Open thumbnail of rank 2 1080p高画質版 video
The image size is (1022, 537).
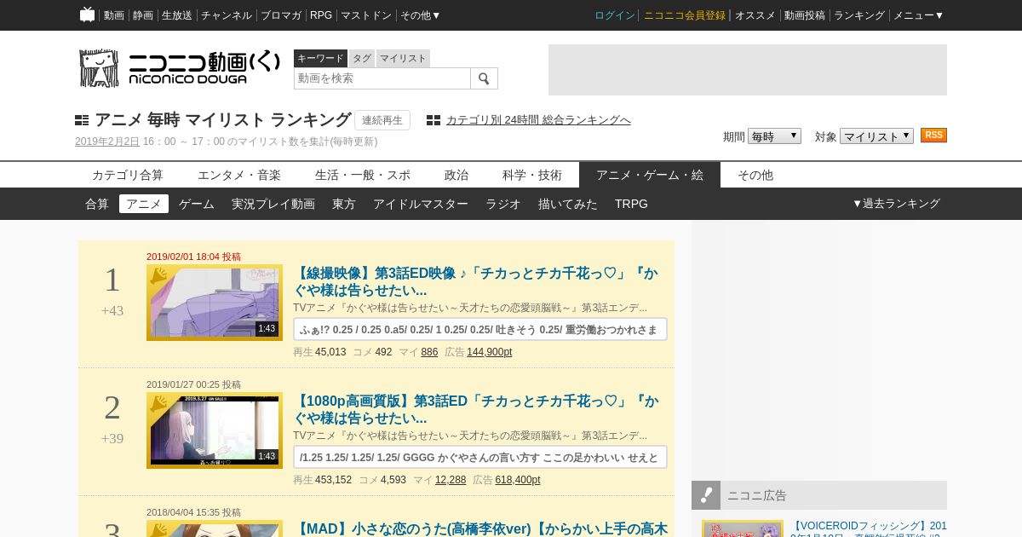pyautogui.click(x=215, y=430)
